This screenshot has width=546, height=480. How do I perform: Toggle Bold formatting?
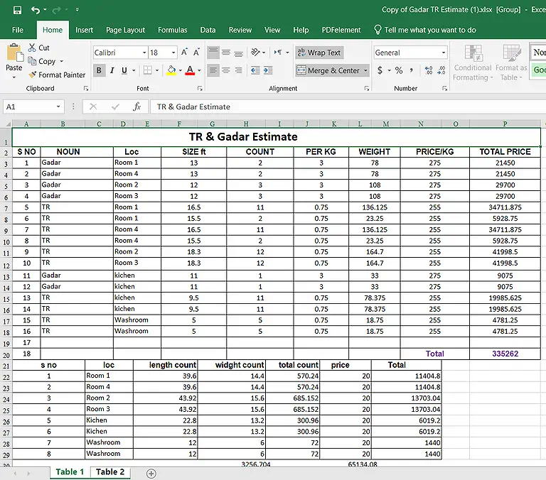[x=99, y=70]
